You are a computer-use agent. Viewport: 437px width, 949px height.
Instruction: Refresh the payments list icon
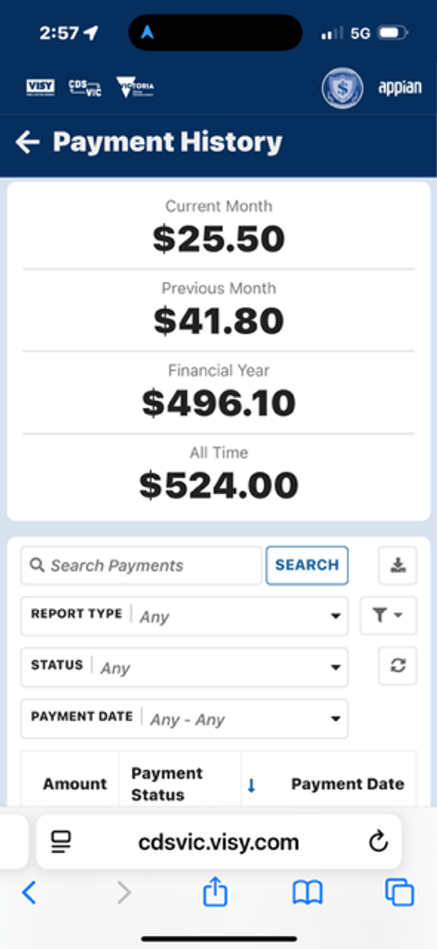(397, 667)
